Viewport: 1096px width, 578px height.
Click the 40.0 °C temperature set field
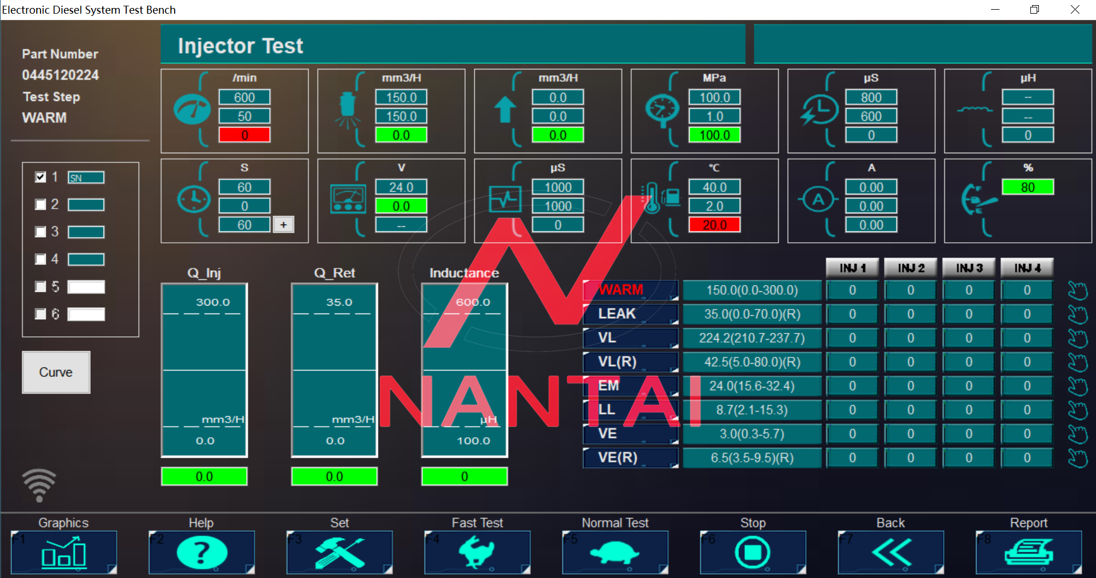click(715, 187)
